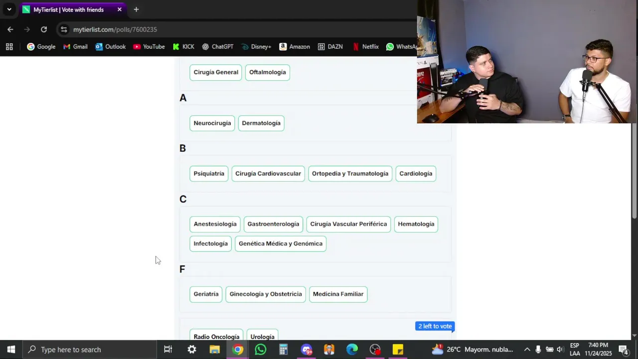
Task: Open the Google bookmark
Action: pos(41,46)
